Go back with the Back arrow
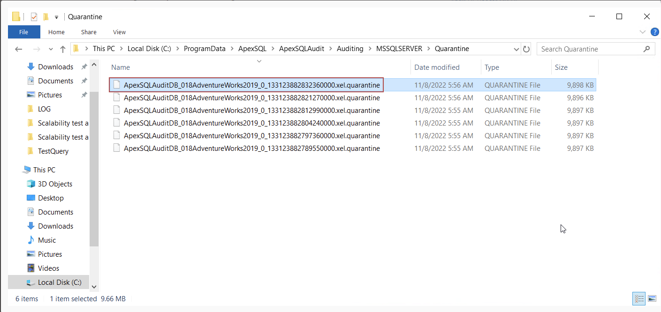 coord(19,49)
